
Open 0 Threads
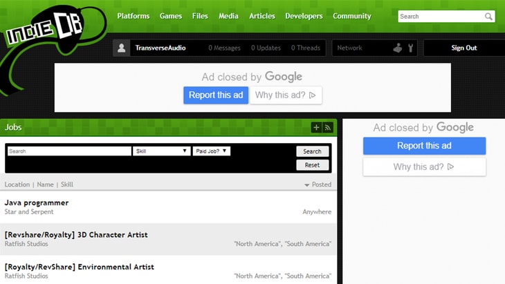coord(306,48)
